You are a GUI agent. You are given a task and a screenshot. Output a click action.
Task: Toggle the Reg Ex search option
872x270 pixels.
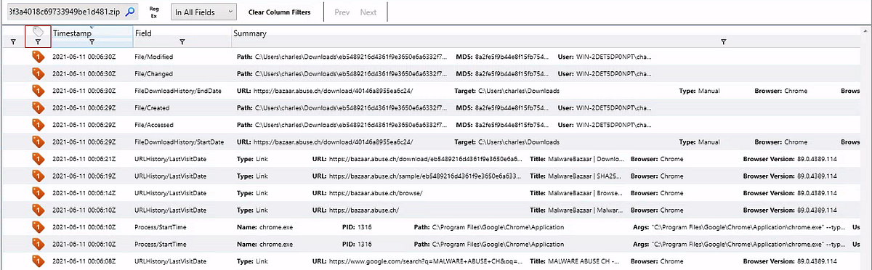(x=154, y=12)
